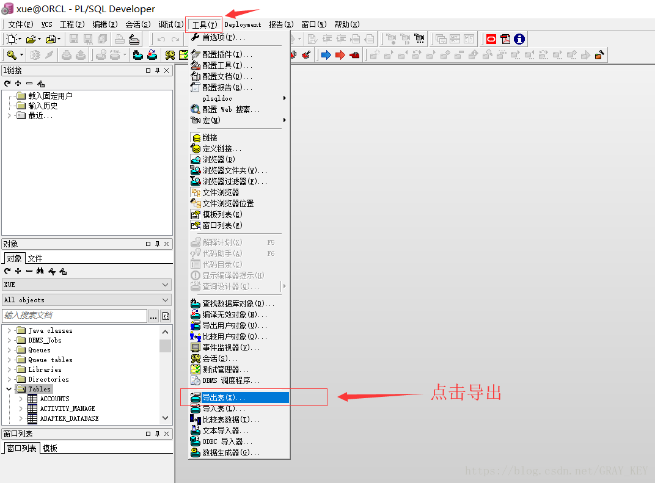
Task: Pin the connections panel
Action: 157,71
